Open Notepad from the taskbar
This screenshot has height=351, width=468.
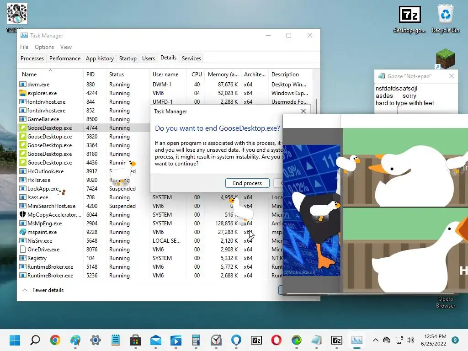click(x=116, y=340)
